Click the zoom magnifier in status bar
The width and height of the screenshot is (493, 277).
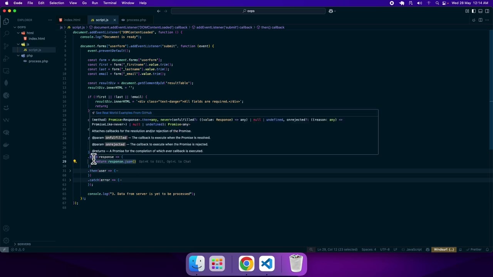(x=311, y=250)
